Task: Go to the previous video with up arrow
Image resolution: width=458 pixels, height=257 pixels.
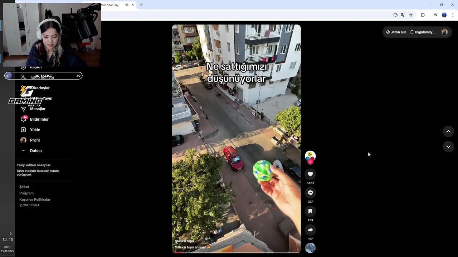Action: click(x=448, y=131)
